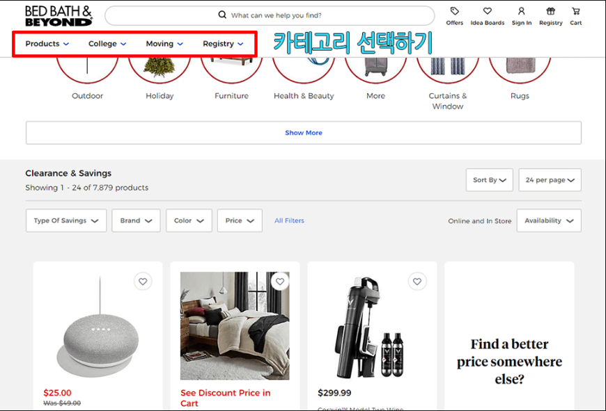Favorite the Google Home Mini with heart icon

click(143, 282)
